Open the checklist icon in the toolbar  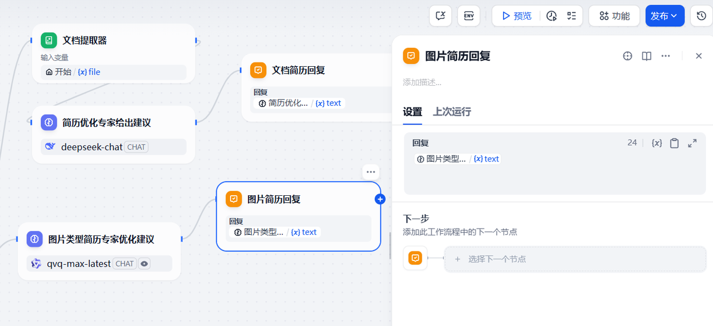[571, 16]
